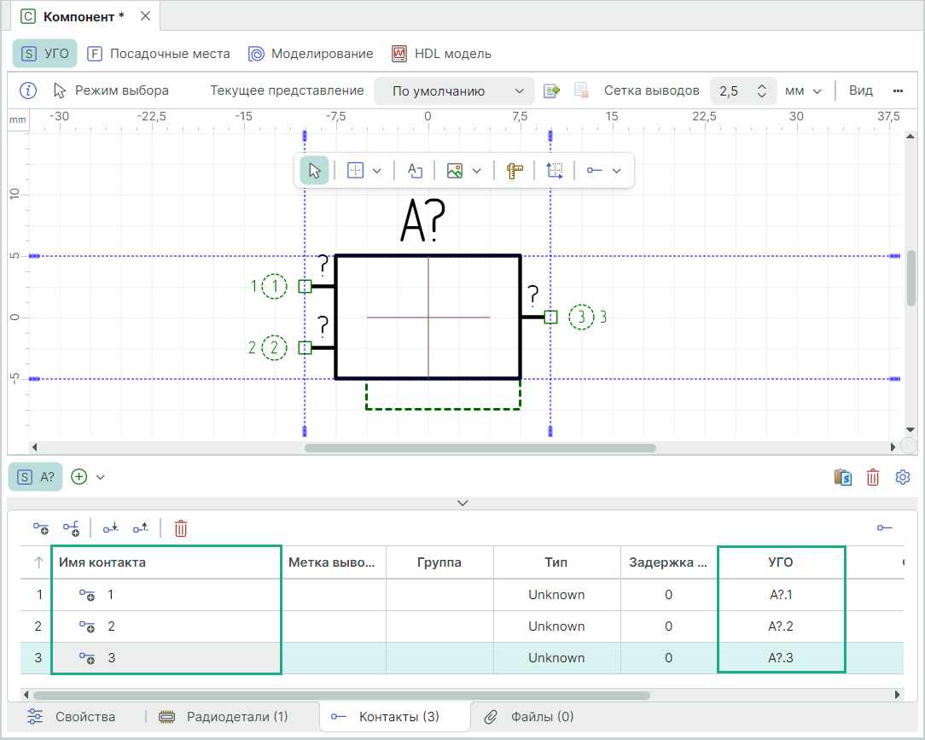Open symbol settings gear icon
The height and width of the screenshot is (740, 925).
coord(903,477)
